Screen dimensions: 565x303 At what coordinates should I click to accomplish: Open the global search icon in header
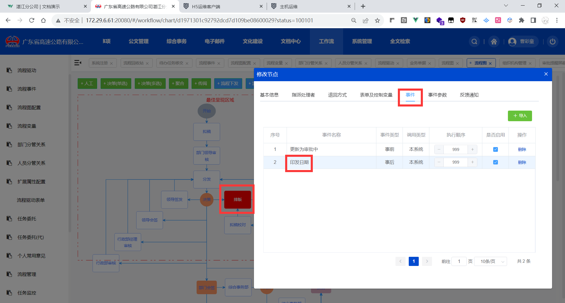(474, 41)
